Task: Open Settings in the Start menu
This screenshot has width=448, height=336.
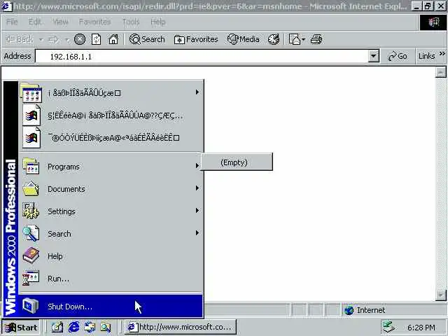Action: point(111,211)
